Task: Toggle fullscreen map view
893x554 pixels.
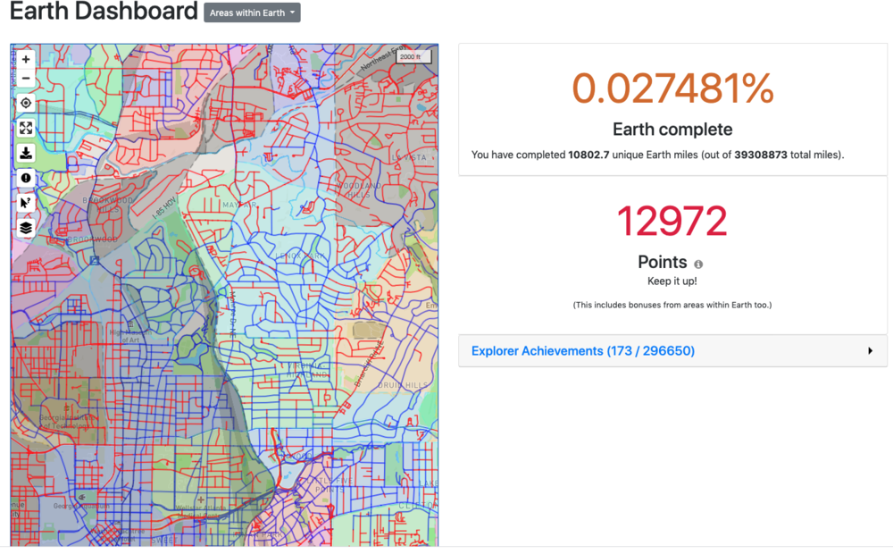Action: click(x=26, y=129)
